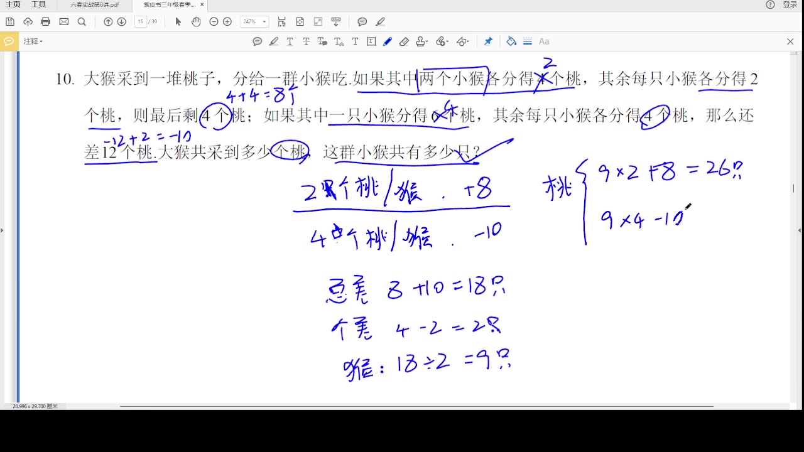Click the horizontal scrollbar at the bottom

coord(416,406)
